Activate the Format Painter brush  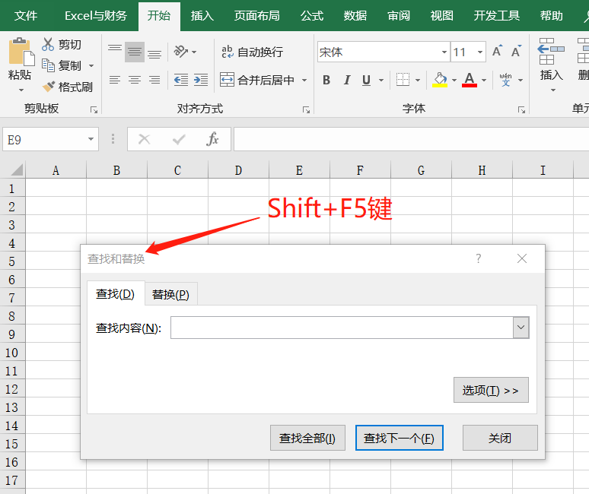pyautogui.click(x=49, y=87)
